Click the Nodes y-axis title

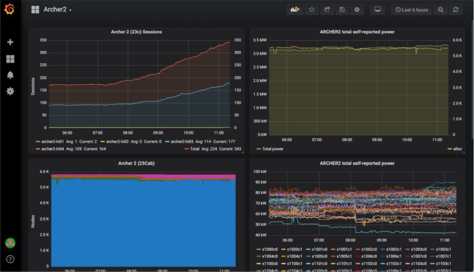(x=33, y=221)
